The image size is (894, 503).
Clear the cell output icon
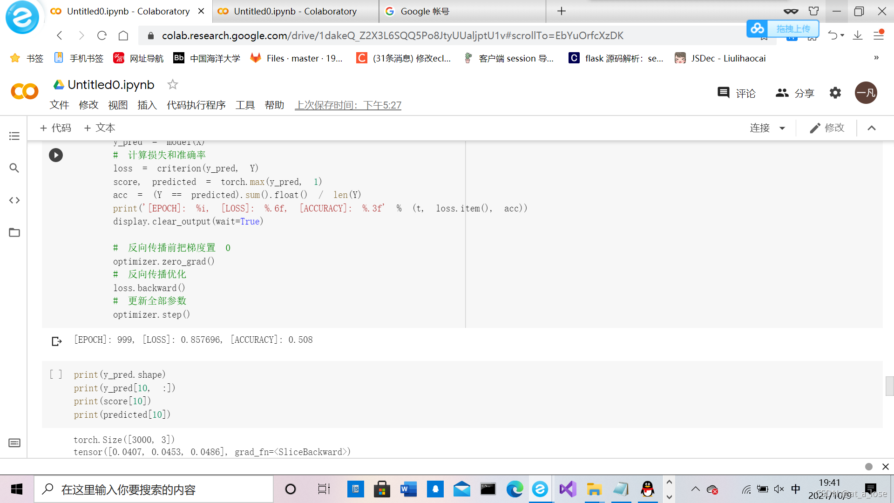57,341
